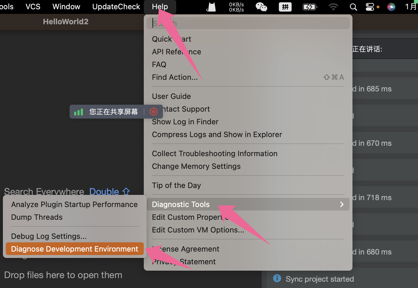The width and height of the screenshot is (418, 288).
Task: Click the cat icon in menu bar
Action: tap(211, 7)
